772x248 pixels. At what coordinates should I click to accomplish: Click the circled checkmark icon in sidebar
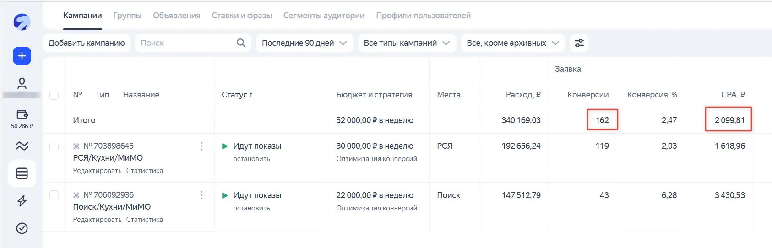click(x=22, y=228)
